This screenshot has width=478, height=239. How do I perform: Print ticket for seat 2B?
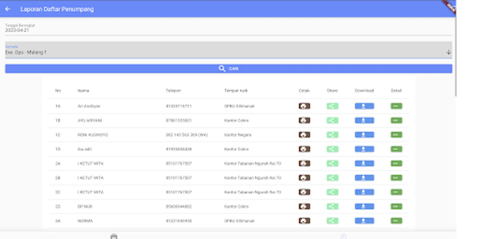click(x=304, y=178)
